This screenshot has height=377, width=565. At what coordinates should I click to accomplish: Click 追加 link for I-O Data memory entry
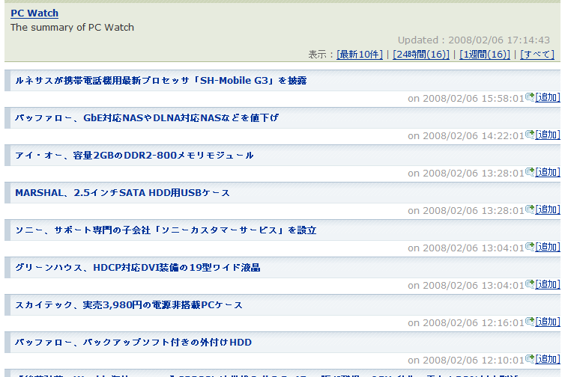pyautogui.click(x=548, y=172)
